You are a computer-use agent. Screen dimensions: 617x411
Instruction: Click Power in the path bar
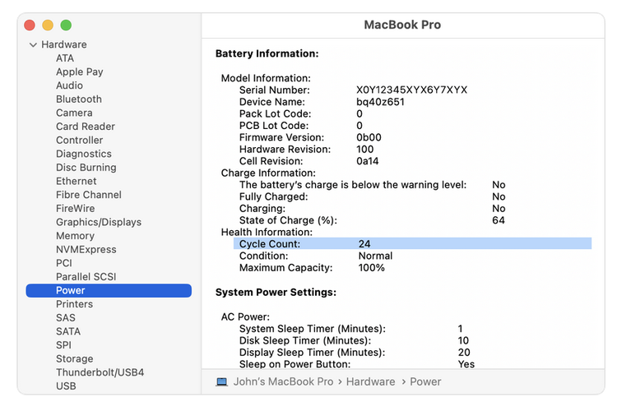pos(425,382)
